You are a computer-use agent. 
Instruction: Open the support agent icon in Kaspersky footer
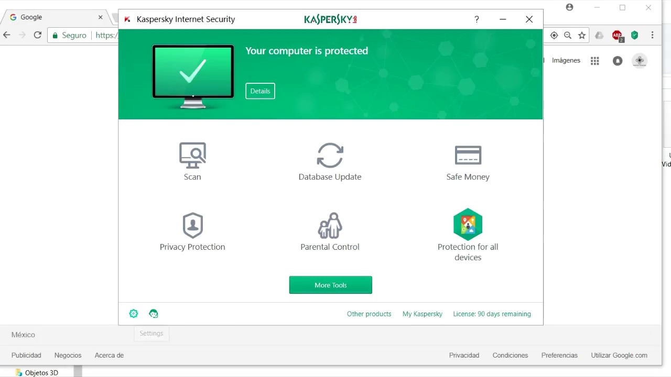154,314
